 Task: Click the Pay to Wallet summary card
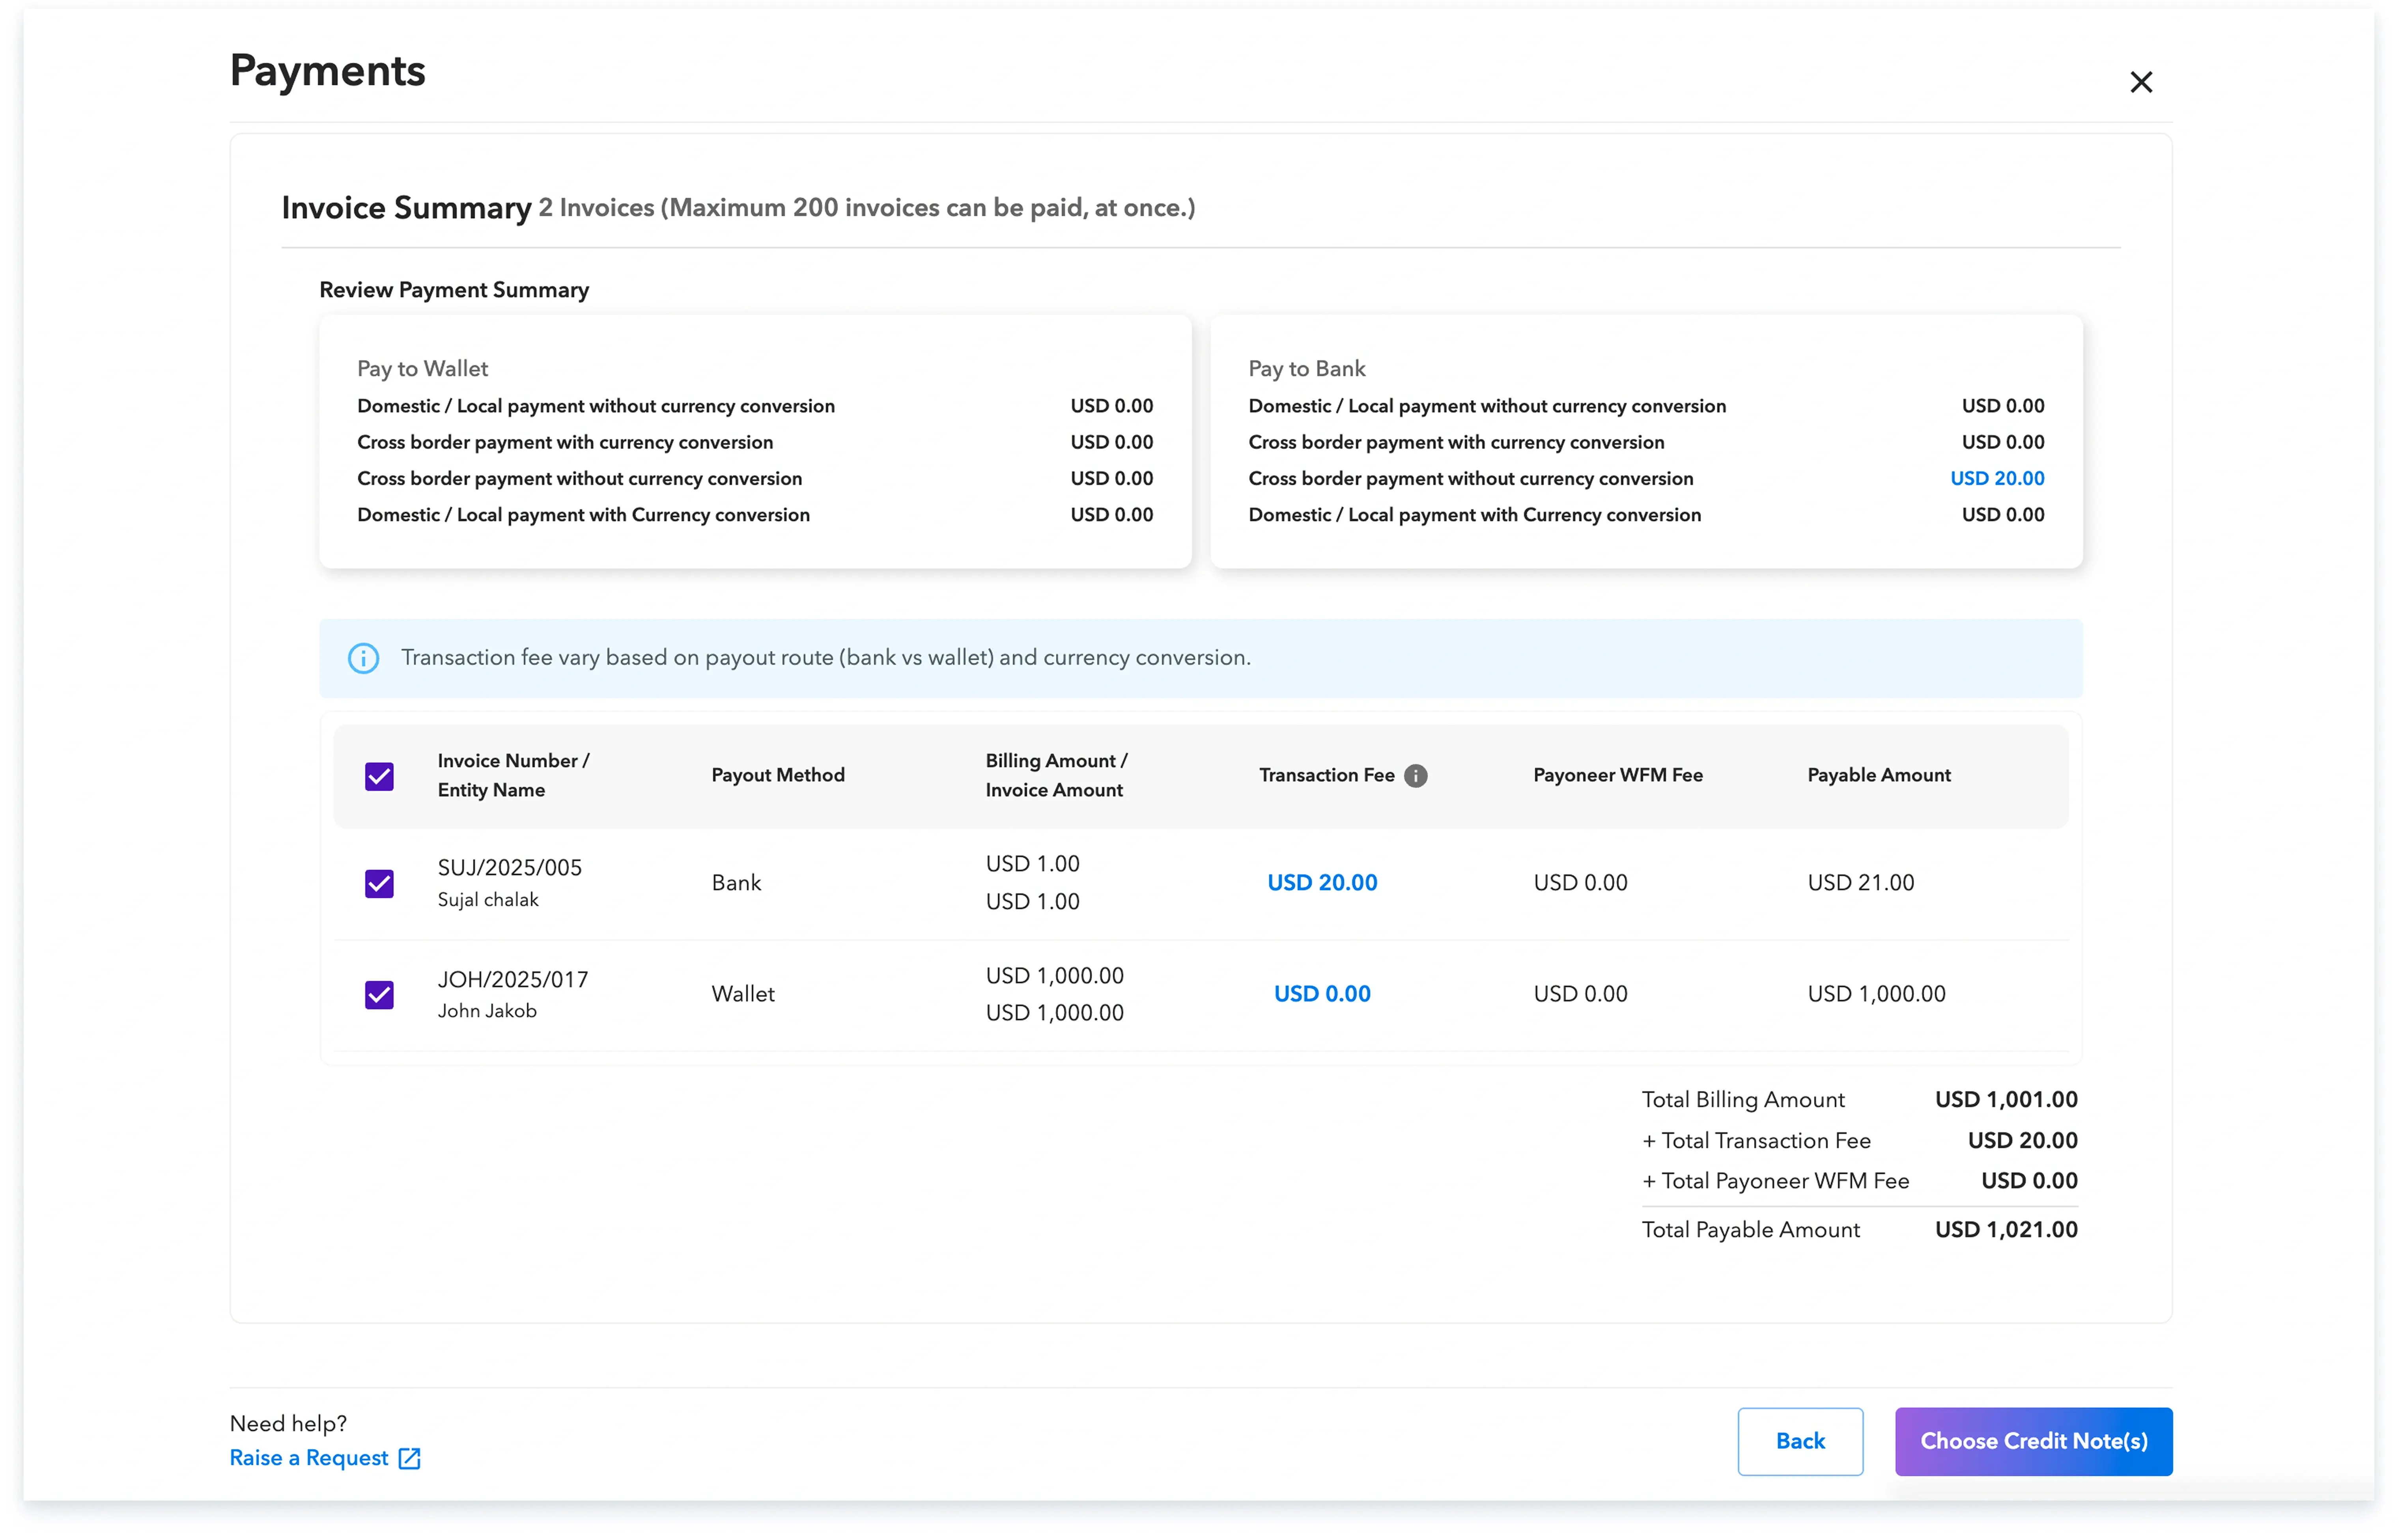click(x=755, y=441)
